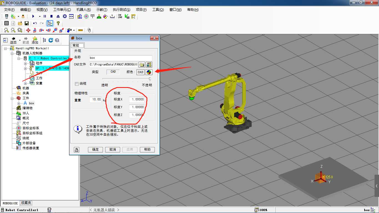Open the 执行测试(S) menu
The width and height of the screenshot is (379, 213).
click(x=122, y=10)
